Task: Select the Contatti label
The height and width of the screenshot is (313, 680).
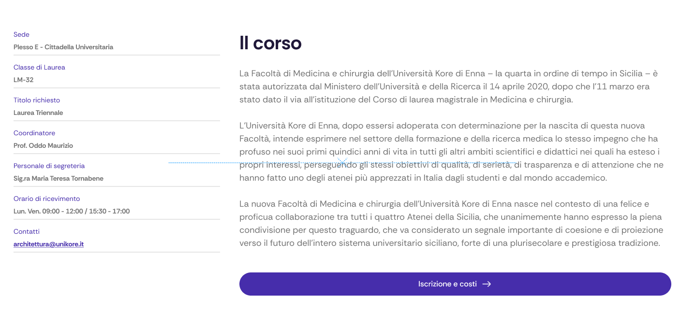Action: [27, 231]
